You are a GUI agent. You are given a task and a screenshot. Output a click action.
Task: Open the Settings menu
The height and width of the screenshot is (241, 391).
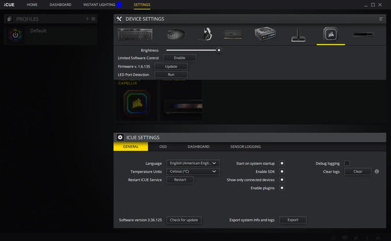tap(142, 5)
